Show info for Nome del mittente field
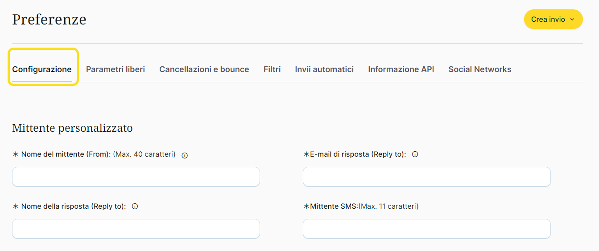The width and height of the screenshot is (599, 251). (x=185, y=155)
